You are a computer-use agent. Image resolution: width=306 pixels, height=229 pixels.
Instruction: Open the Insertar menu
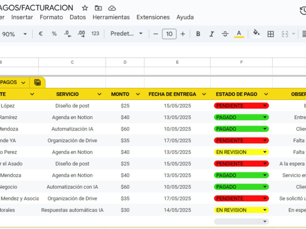point(22,17)
